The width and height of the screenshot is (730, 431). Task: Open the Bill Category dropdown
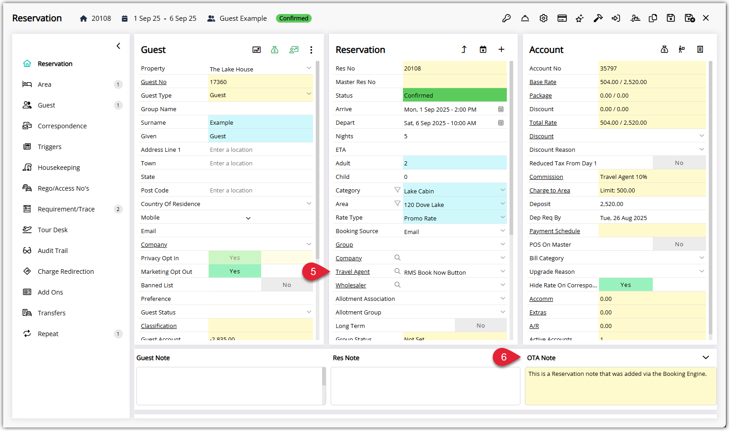[702, 258]
